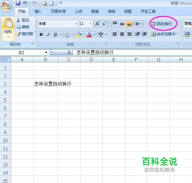Screen dimensions: 192x183
Task: Increase font size with large A icon
Action: point(98,23)
